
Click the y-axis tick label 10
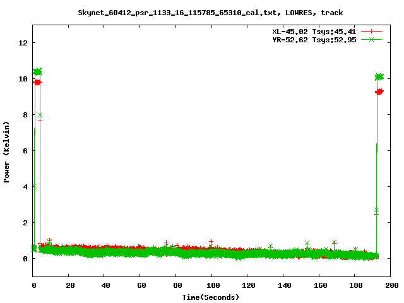click(23, 79)
